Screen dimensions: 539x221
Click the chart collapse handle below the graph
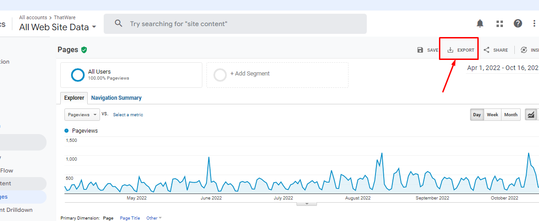click(307, 204)
